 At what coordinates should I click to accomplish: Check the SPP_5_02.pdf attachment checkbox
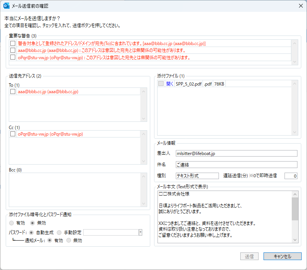(x=161, y=84)
